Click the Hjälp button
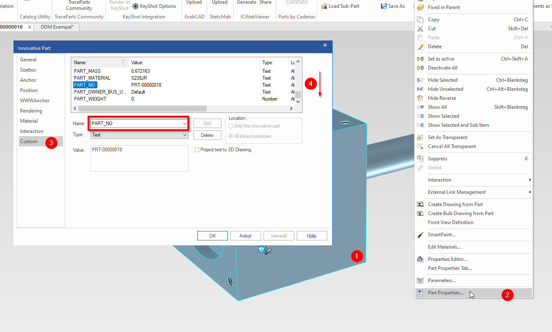The width and height of the screenshot is (552, 332). [312, 236]
